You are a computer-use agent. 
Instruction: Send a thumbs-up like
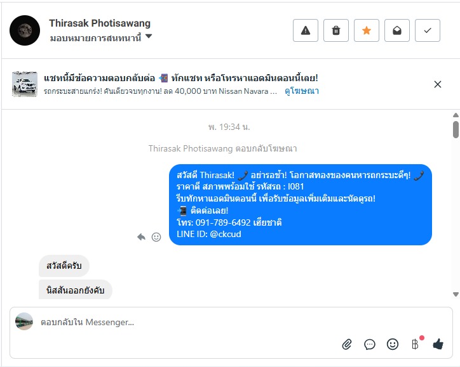coord(438,344)
